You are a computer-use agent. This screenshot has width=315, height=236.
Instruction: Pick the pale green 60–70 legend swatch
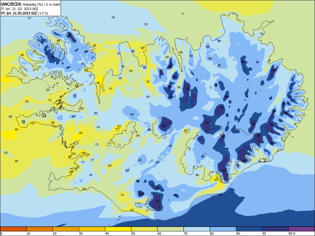coord(170,229)
